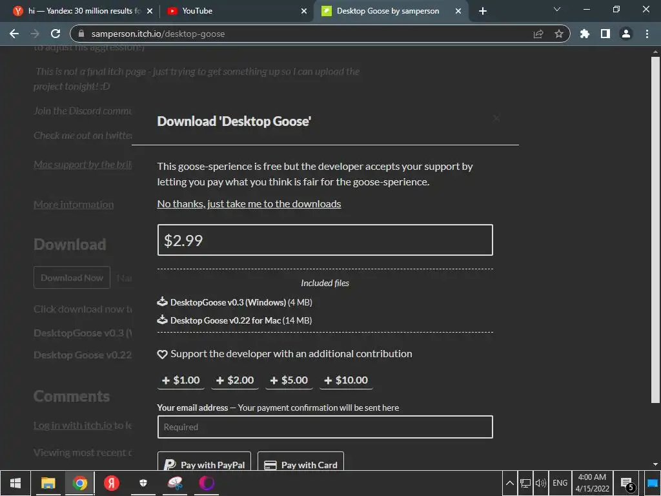The image size is (661, 496).
Task: Close the Yandex tab
Action: pos(150,11)
